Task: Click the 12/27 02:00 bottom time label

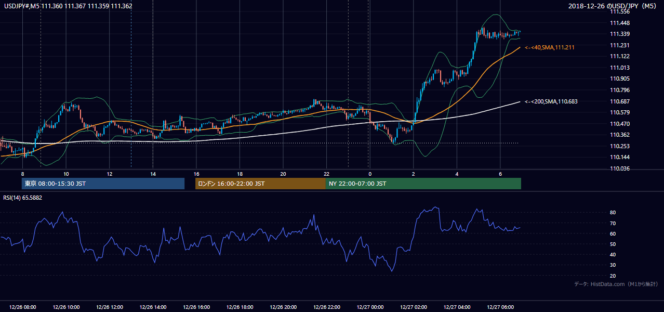Action: coord(414,307)
